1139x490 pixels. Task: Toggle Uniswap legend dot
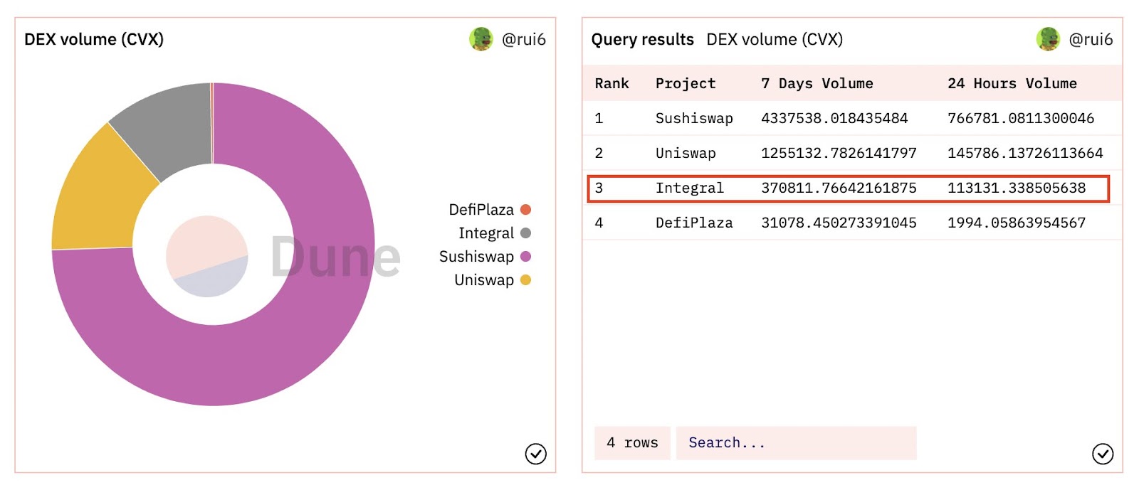point(526,279)
